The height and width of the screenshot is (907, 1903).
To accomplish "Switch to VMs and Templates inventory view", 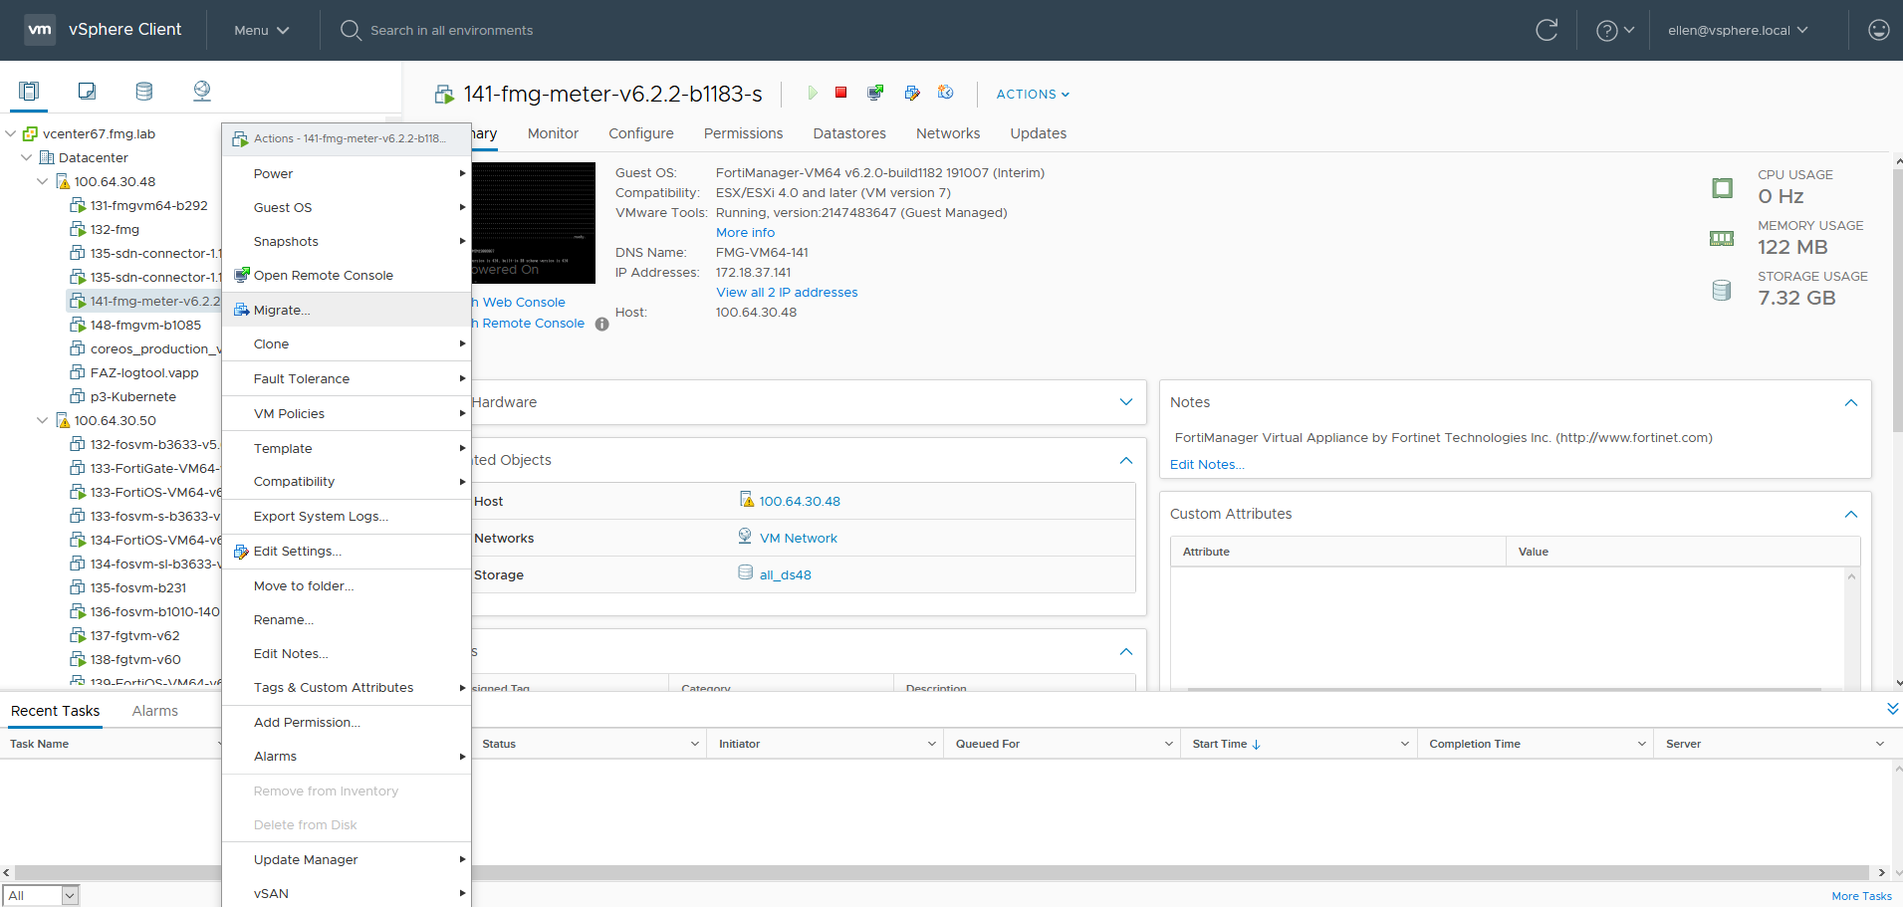I will [x=87, y=92].
